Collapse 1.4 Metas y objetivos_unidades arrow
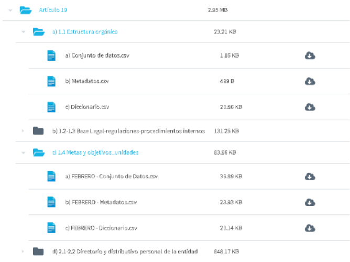 pos(23,153)
